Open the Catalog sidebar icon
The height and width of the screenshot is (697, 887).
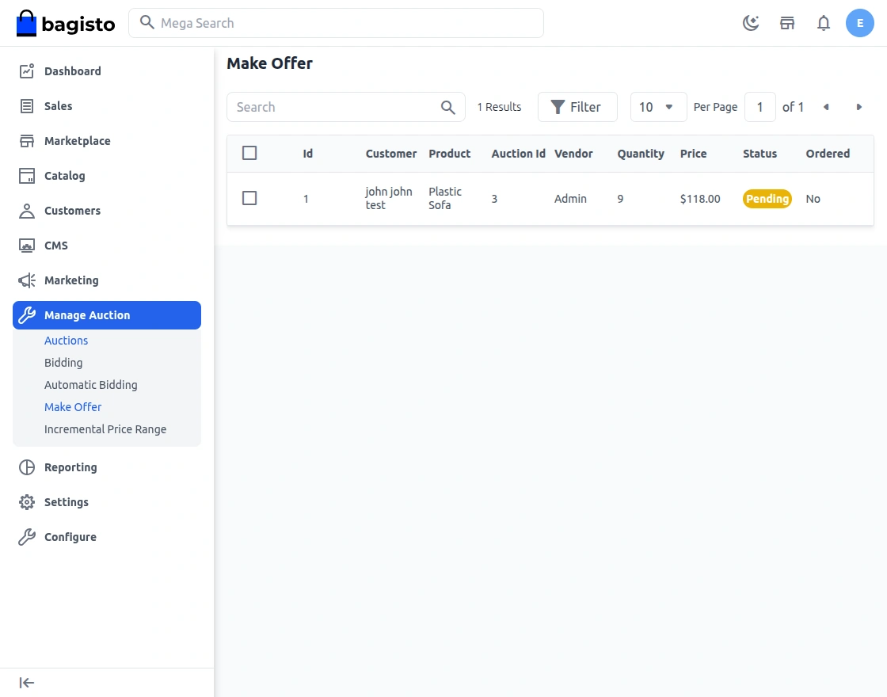26,176
